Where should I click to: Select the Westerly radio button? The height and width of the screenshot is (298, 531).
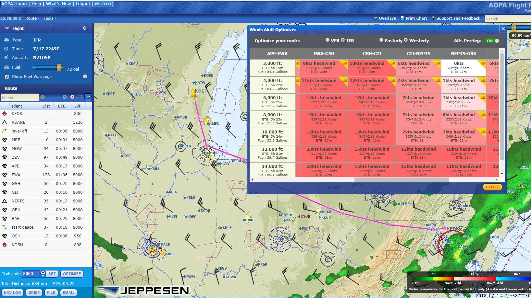click(406, 40)
